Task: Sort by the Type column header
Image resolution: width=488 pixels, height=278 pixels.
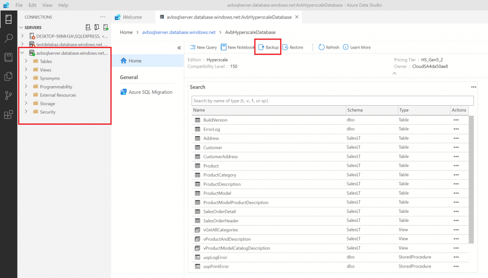Action: click(424, 110)
